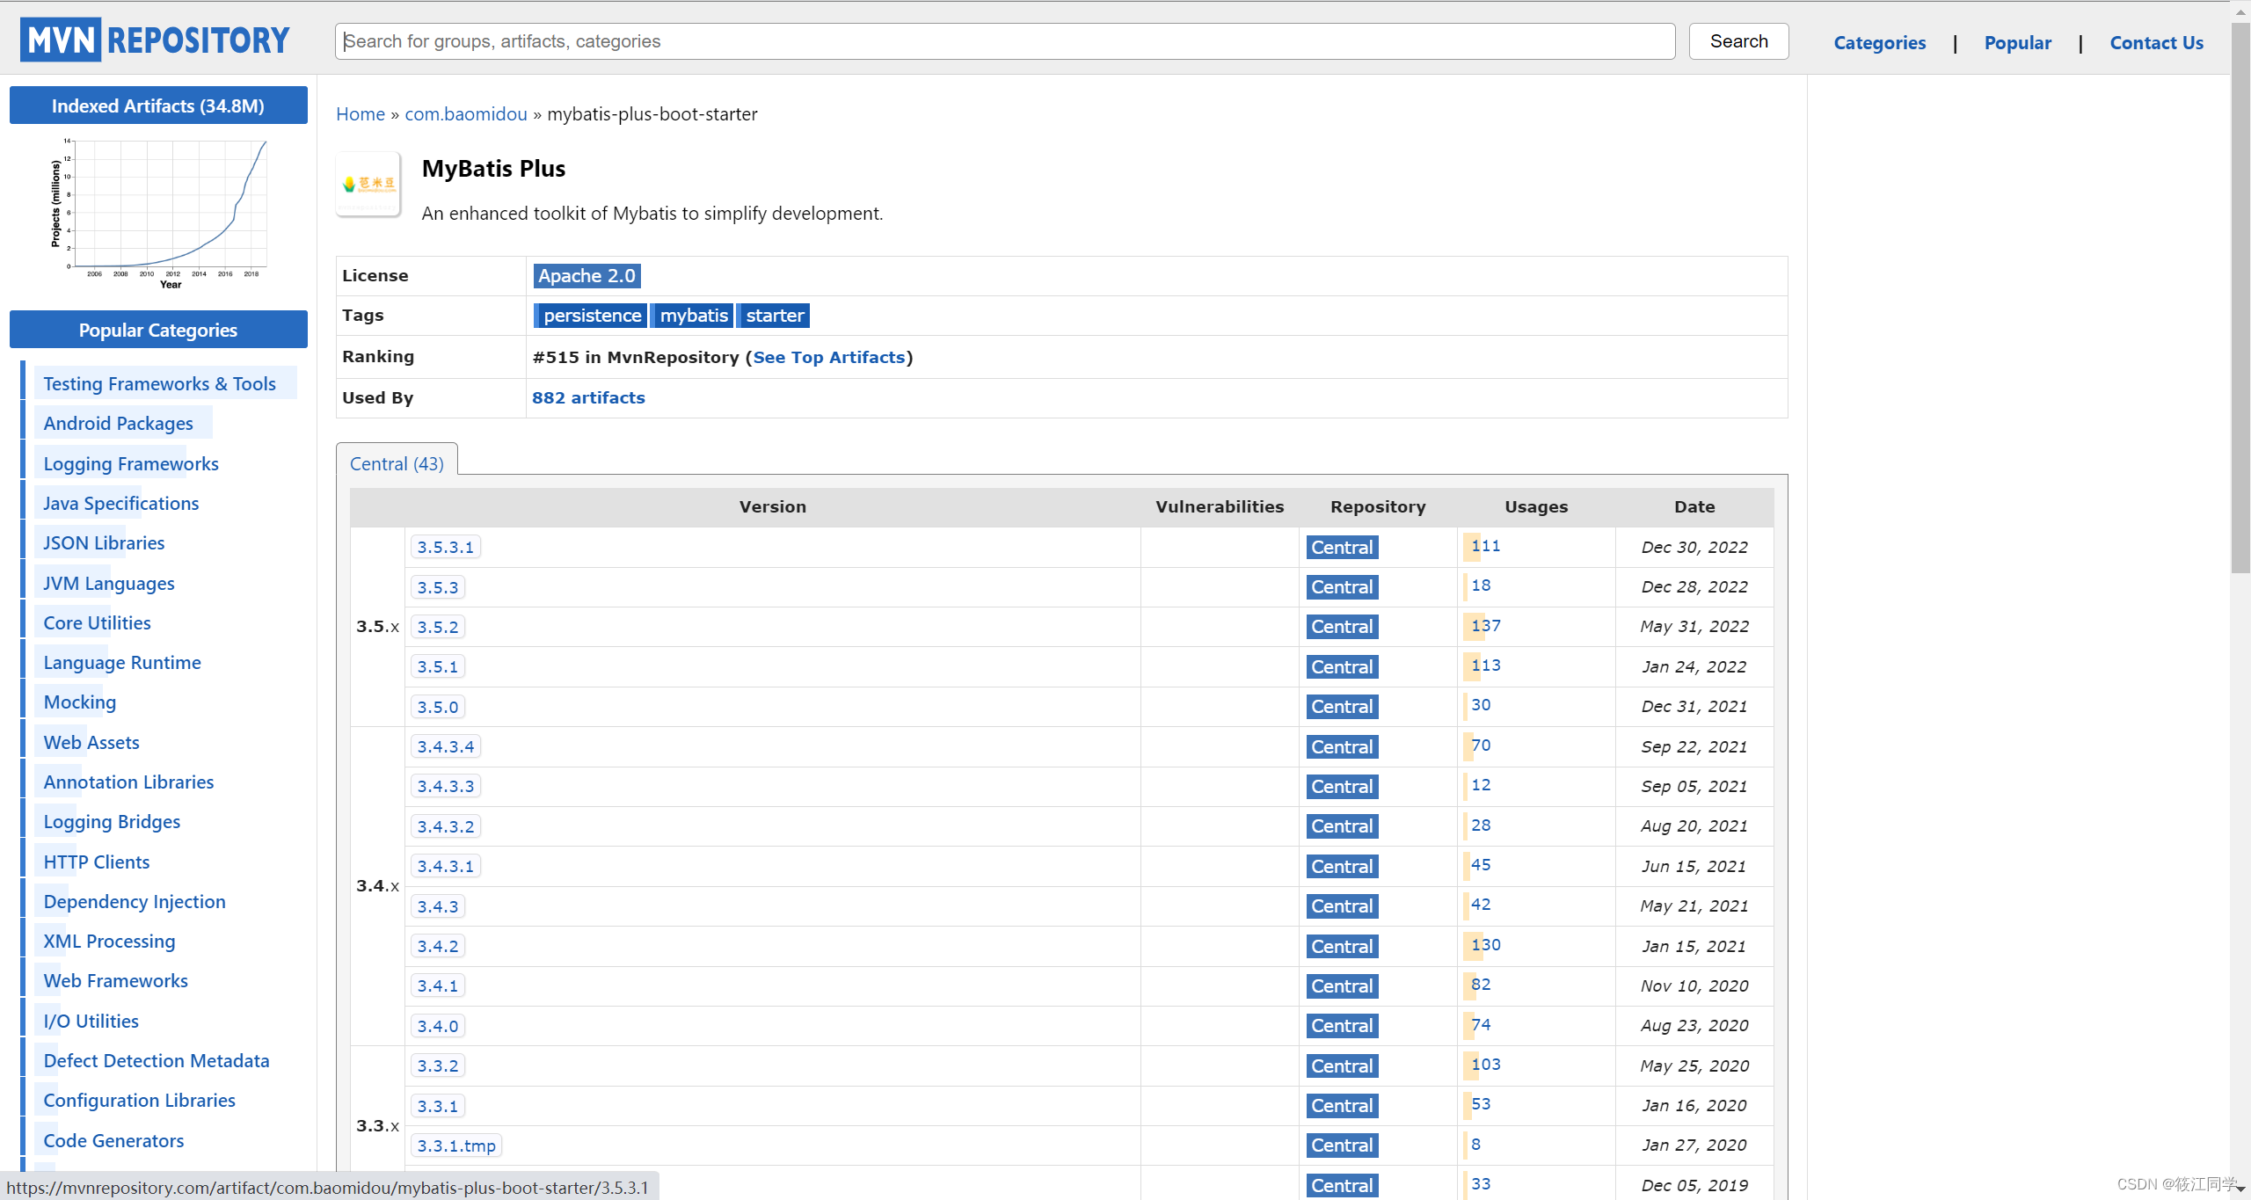This screenshot has width=2251, height=1200.
Task: Select the mybatis tag
Action: 693,315
